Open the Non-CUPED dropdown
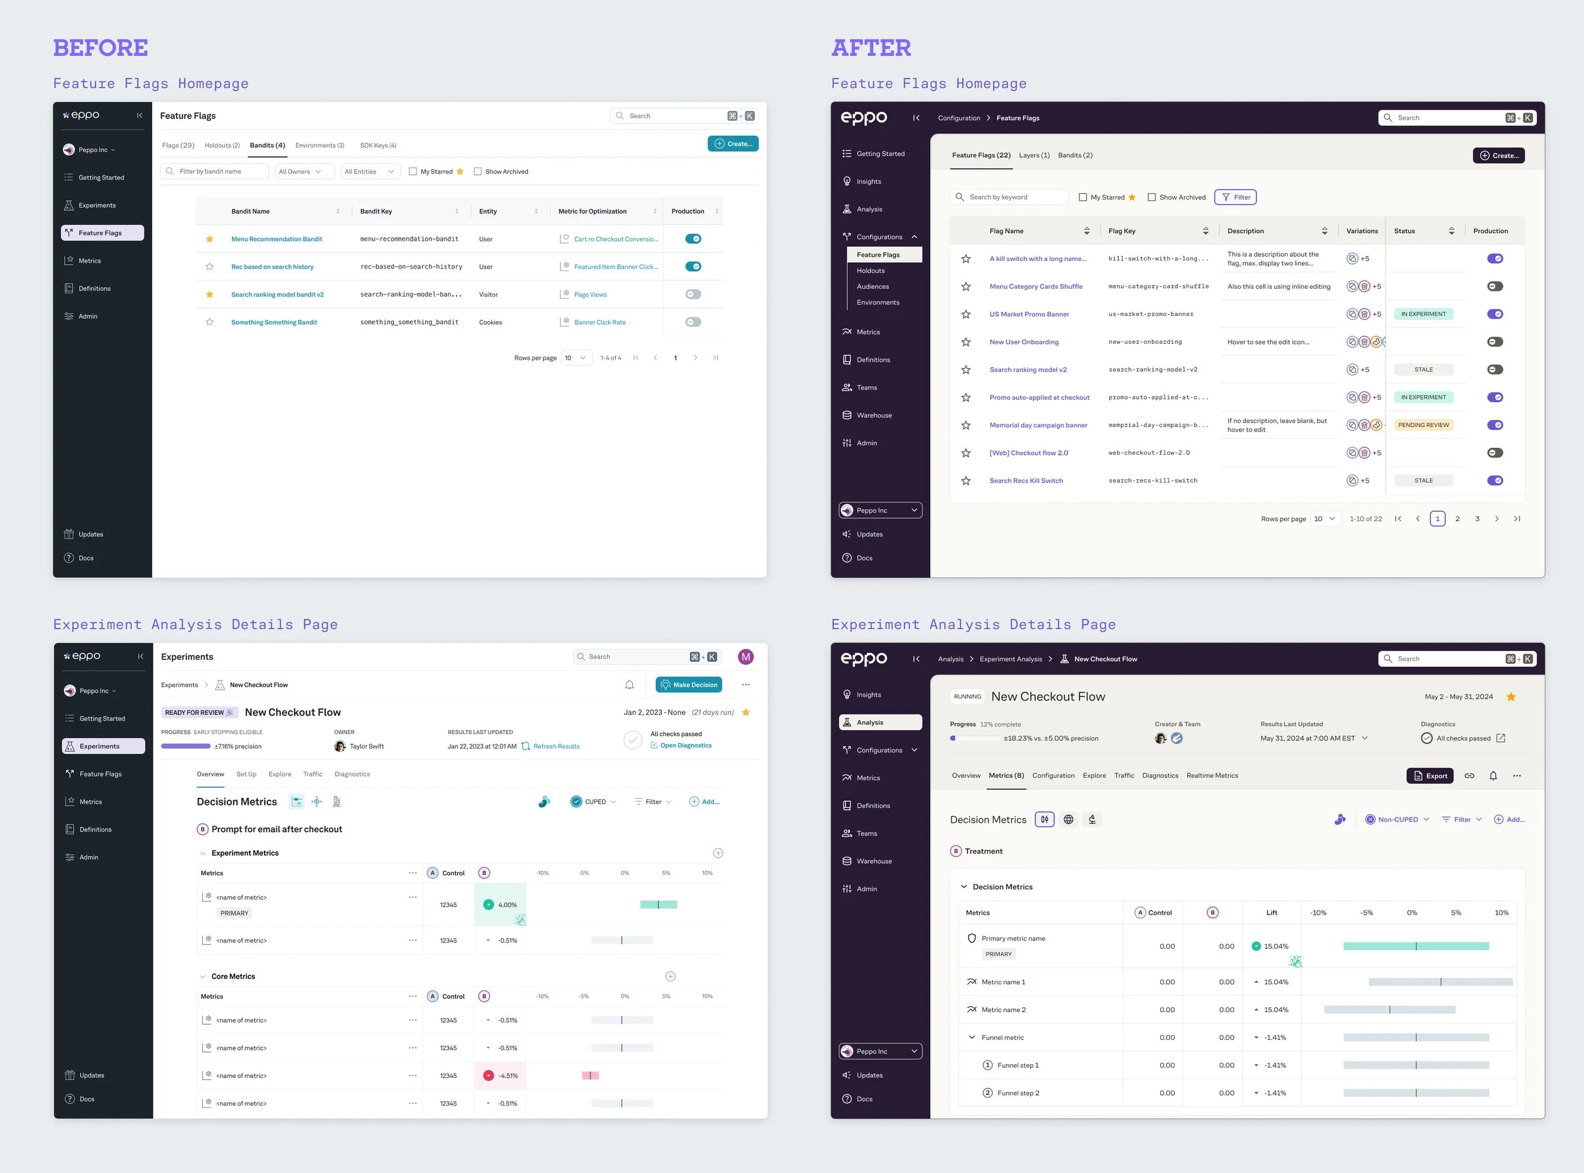The width and height of the screenshot is (1584, 1173). coord(1397,820)
